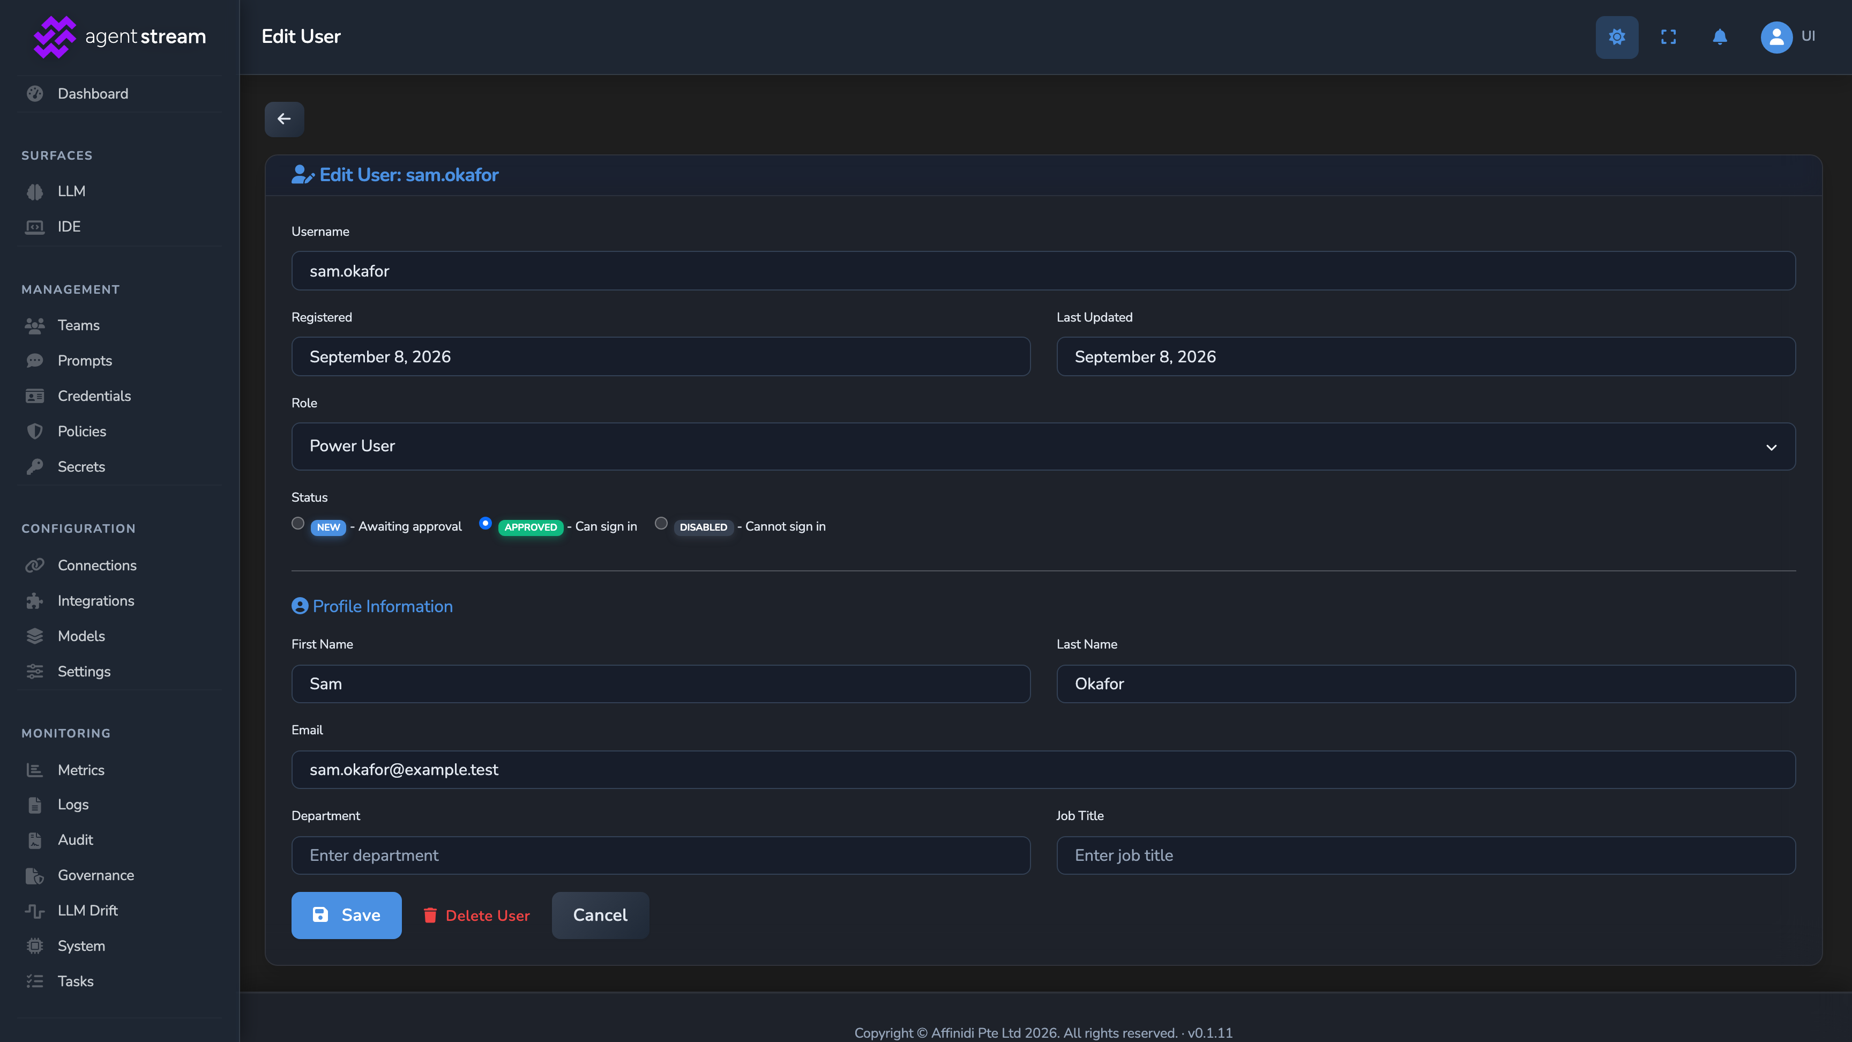Click the Policies shield icon
The height and width of the screenshot is (1042, 1852).
coord(34,431)
